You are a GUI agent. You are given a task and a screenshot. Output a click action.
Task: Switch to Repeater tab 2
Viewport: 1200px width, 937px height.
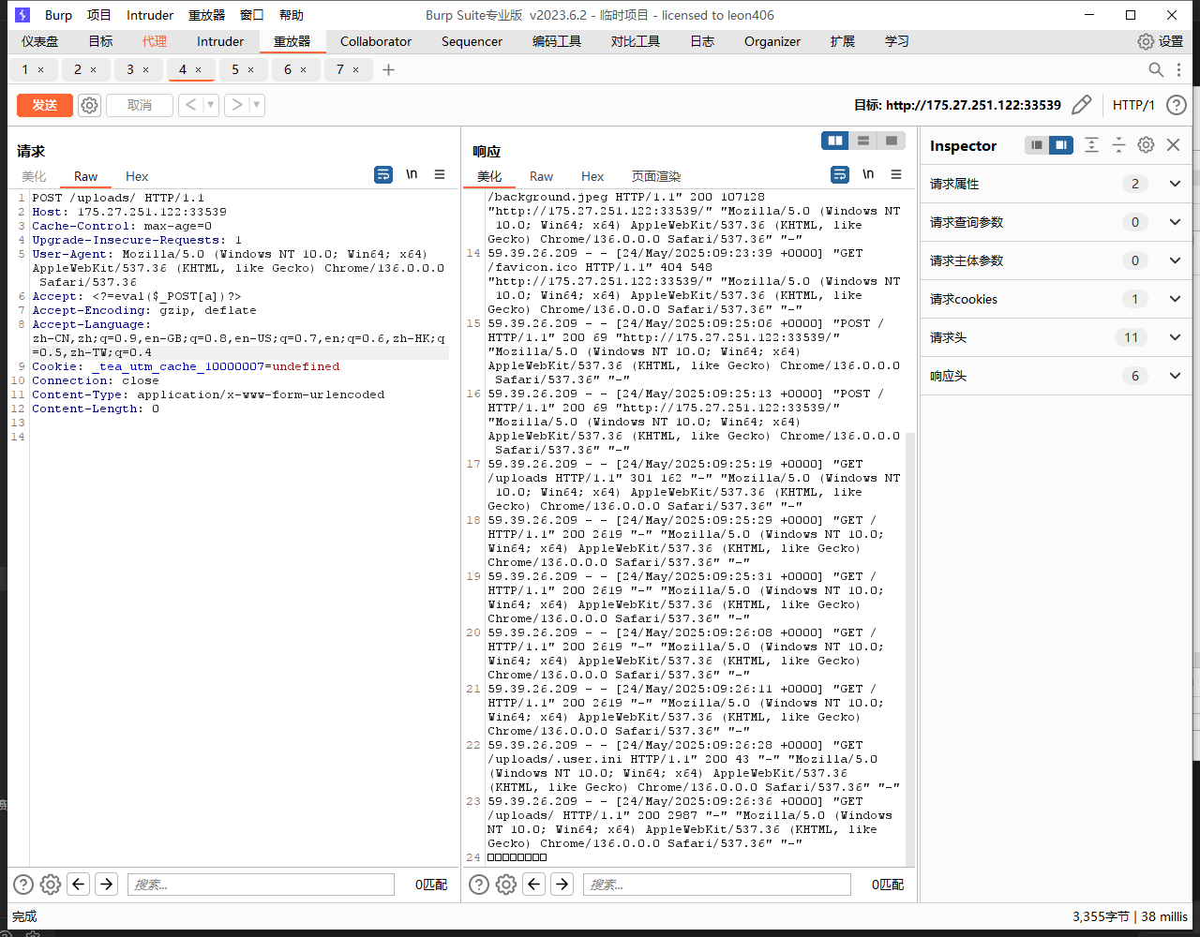tap(78, 69)
